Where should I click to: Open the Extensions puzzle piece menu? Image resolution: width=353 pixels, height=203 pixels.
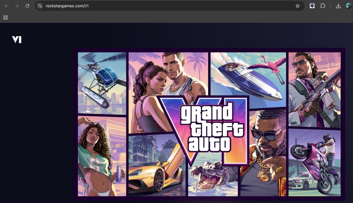323,6
